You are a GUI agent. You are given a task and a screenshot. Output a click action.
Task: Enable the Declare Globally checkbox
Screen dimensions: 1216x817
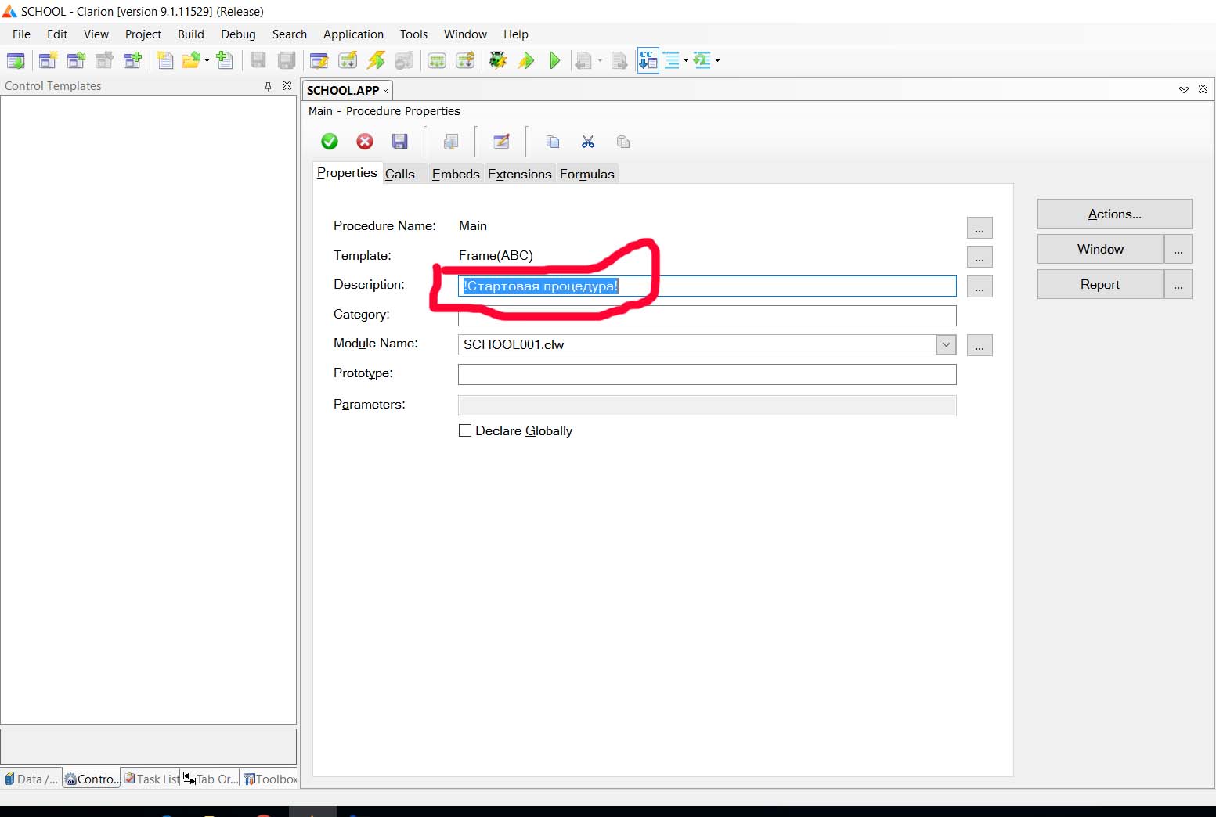pos(465,430)
